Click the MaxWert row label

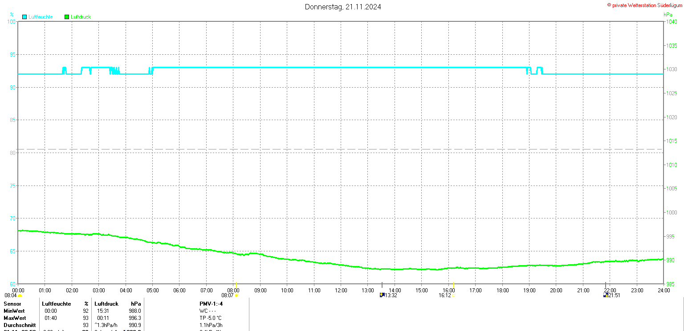pyautogui.click(x=15, y=318)
